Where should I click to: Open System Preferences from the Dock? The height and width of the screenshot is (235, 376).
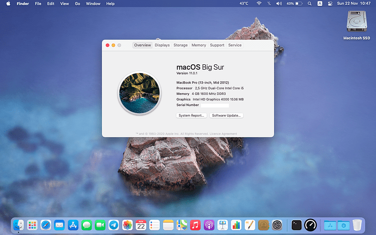(x=277, y=225)
